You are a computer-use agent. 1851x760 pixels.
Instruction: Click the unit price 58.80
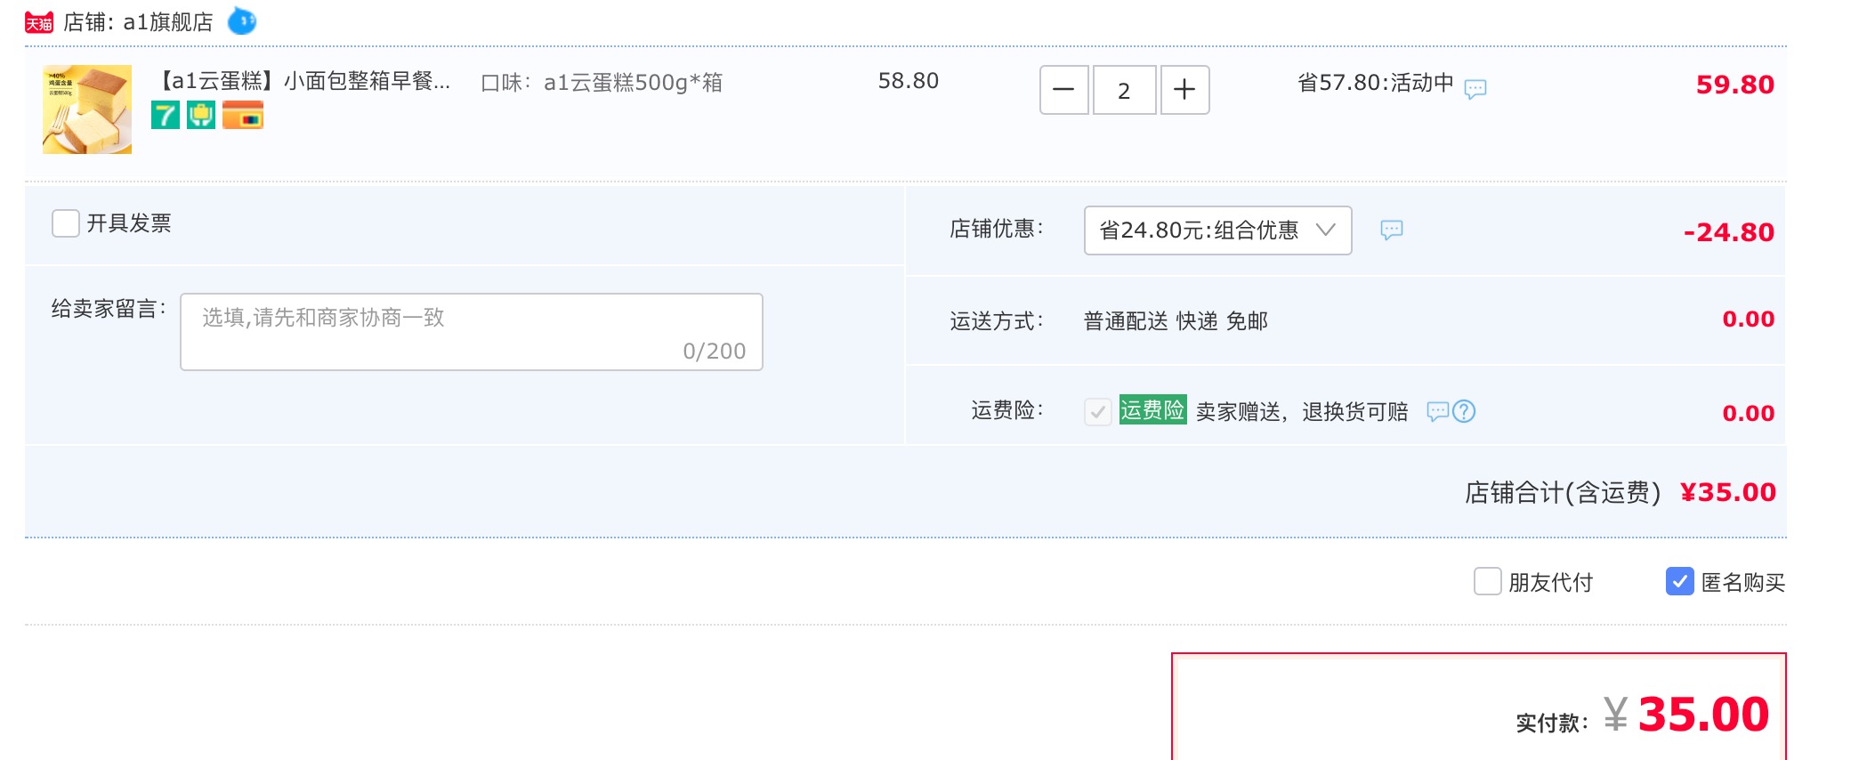click(x=909, y=81)
